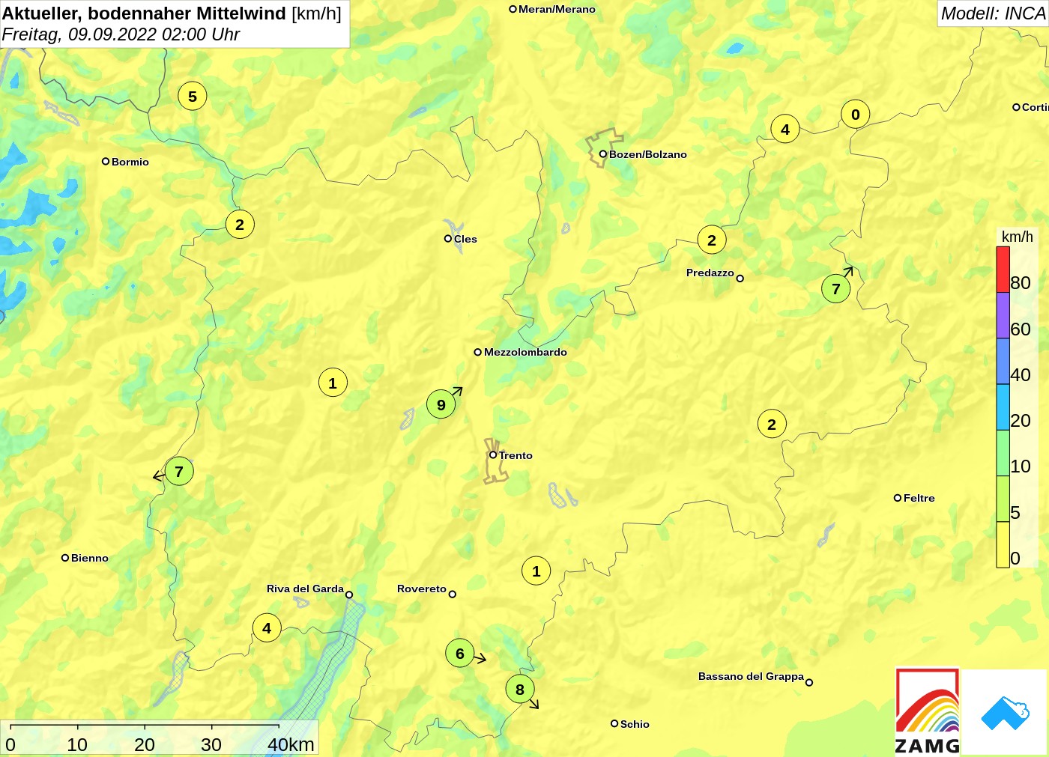Click the date 'Freitag, 09.09.2022 02:00 Uhr'
The width and height of the screenshot is (1049, 757).
pos(121,34)
